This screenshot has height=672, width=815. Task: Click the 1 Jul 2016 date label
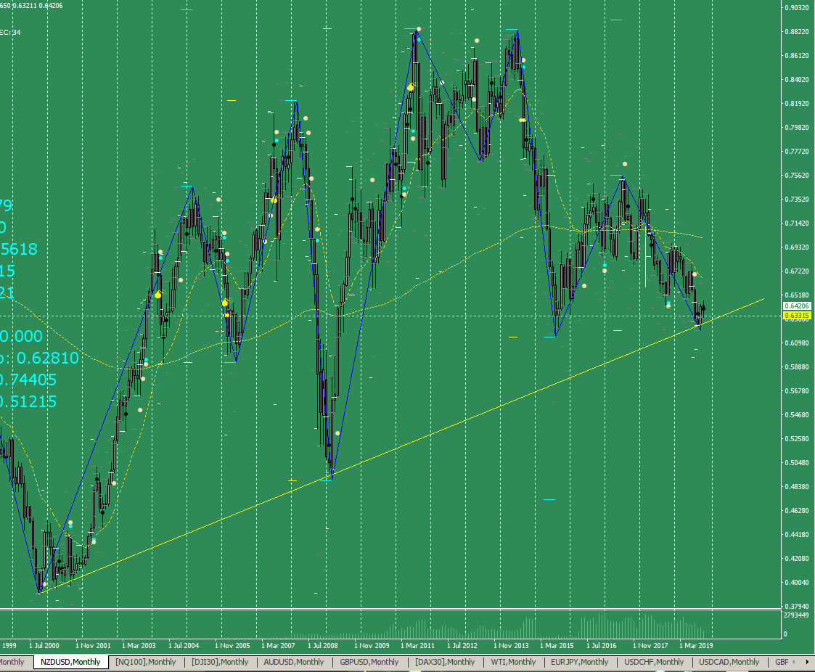coord(602,645)
